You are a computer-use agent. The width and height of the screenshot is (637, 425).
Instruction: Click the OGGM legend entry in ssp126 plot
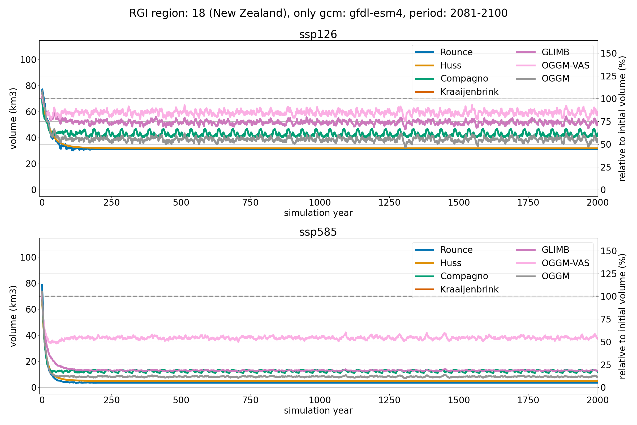pyautogui.click(x=555, y=78)
